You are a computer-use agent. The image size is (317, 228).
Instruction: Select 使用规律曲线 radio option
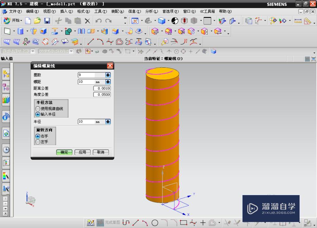coord(38,109)
